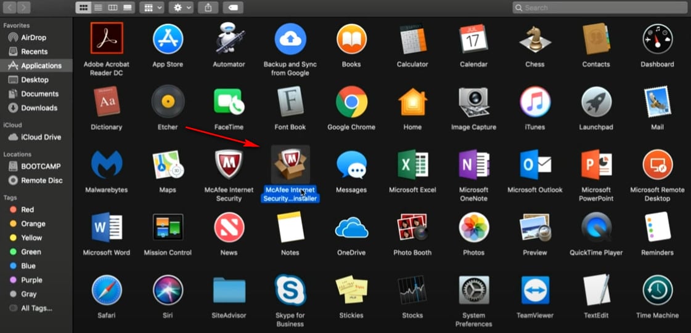Select the Red tag in sidebar
This screenshot has height=333, width=691.
(28, 210)
